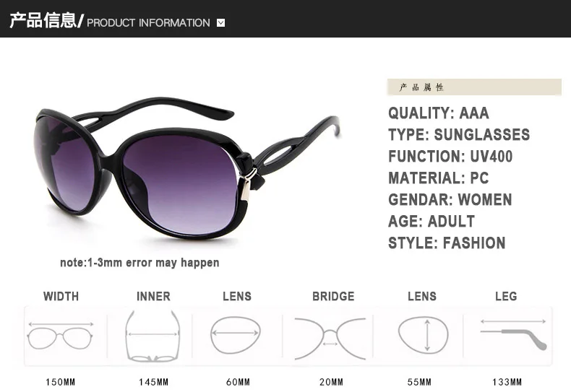Viewport: 571px width, 392px height.
Task: Click the 产品属性 beige section tab
Action: click(x=474, y=87)
